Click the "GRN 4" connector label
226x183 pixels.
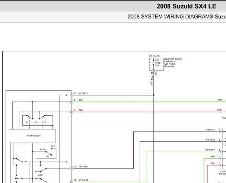tap(215, 157)
